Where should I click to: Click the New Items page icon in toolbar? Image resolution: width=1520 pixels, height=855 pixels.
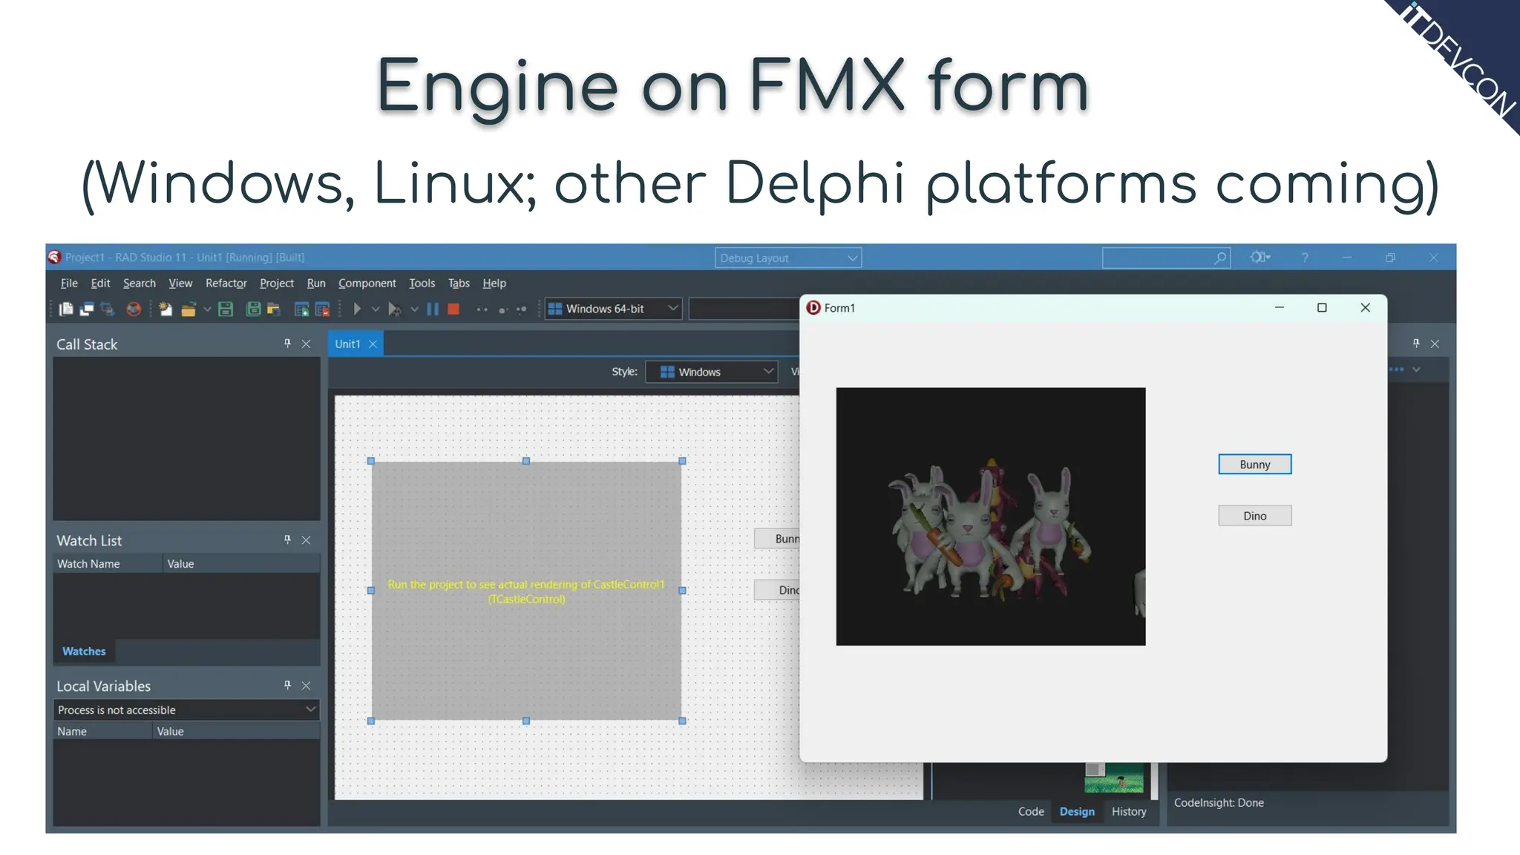tap(66, 309)
